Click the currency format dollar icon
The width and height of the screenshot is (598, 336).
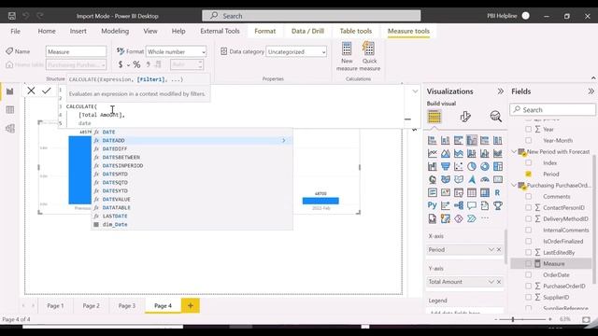pos(121,64)
